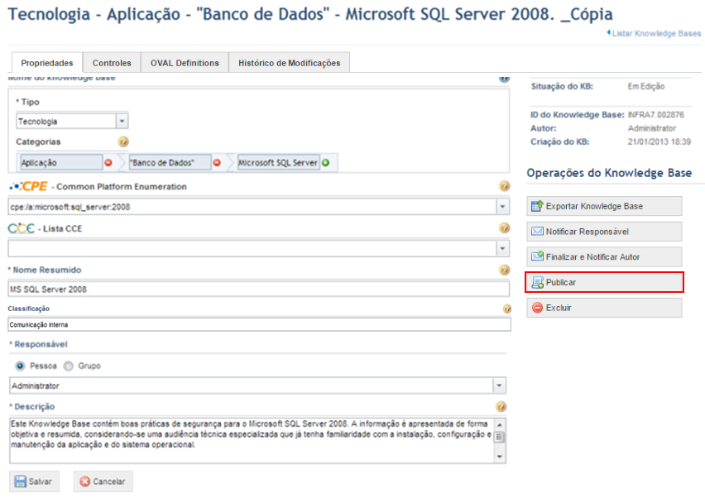This screenshot has width=705, height=498.
Task: Save changes with the Salvar button
Action: tap(34, 481)
